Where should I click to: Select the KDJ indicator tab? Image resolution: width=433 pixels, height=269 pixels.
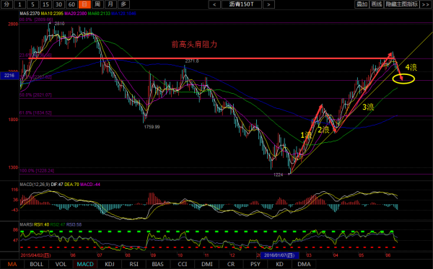tap(110, 264)
